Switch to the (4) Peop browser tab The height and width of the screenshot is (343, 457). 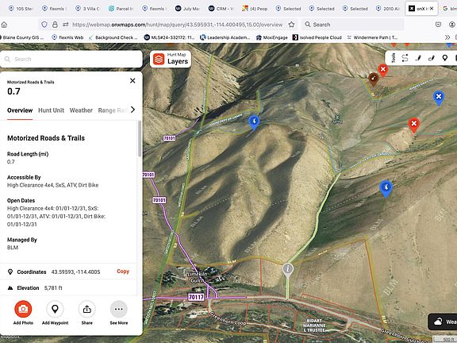click(x=255, y=9)
